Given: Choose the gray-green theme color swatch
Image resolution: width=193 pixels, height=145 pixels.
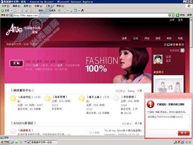Looking at the screenshot, I should tap(171, 44).
